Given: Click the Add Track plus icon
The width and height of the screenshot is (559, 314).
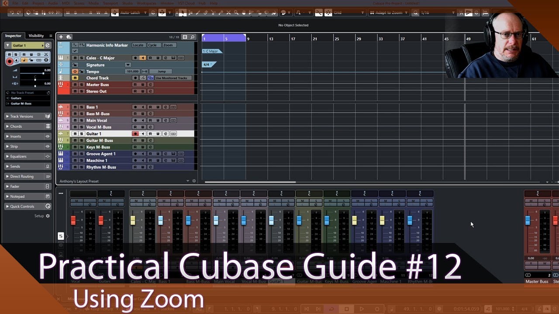Looking at the screenshot, I should [x=61, y=37].
